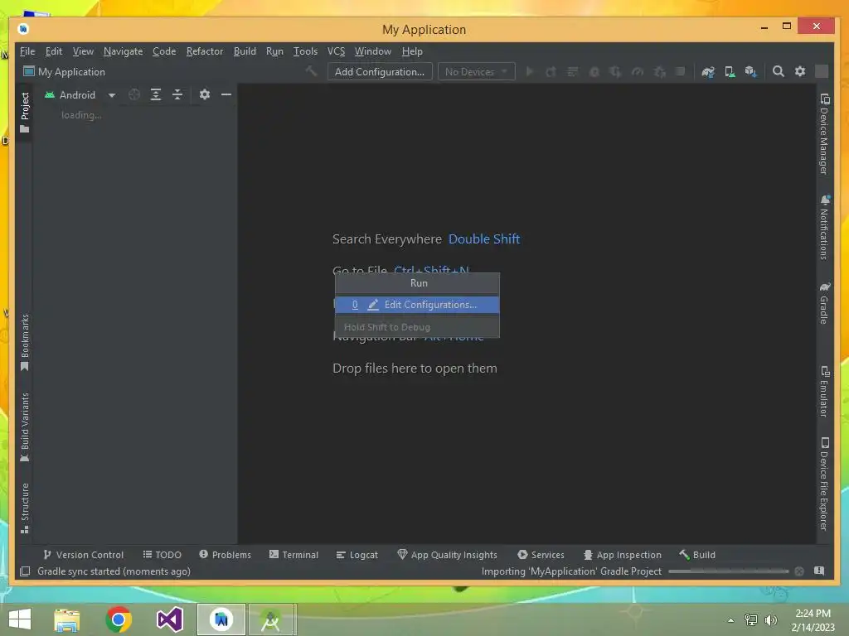Open the Navigate menu
Image resolution: width=849 pixels, height=636 pixels.
(123, 51)
